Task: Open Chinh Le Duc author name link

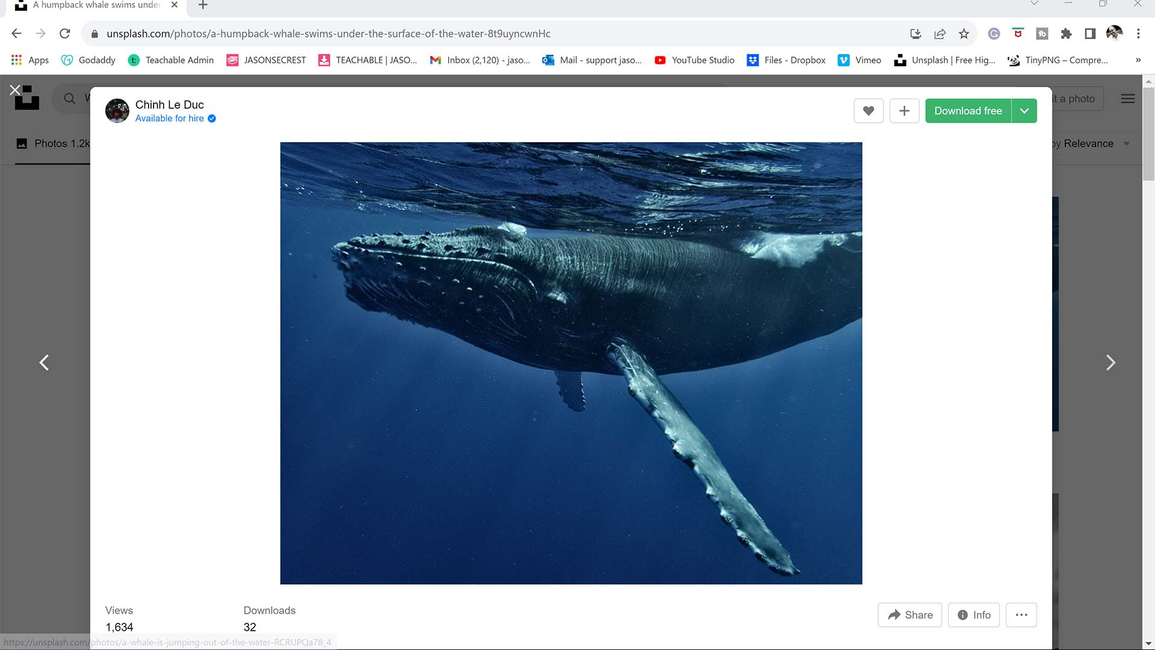Action: [170, 105]
